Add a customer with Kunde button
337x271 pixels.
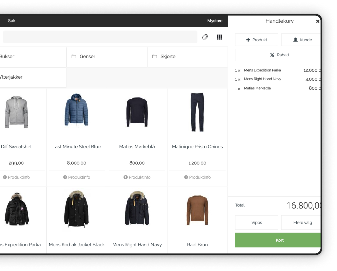click(x=301, y=40)
